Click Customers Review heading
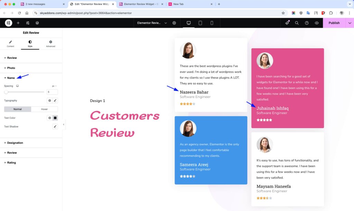The image size is (354, 211). click(x=124, y=124)
